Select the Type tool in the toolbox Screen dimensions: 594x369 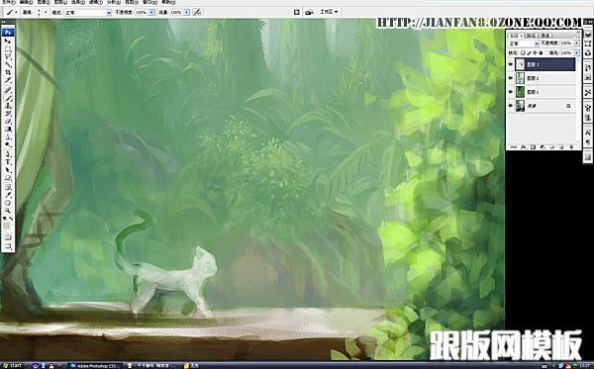8,162
